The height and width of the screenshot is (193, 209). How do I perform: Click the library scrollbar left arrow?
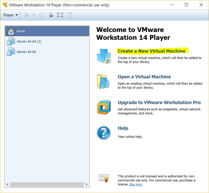8,185
